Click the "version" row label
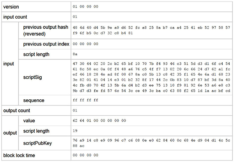 point(11,7)
